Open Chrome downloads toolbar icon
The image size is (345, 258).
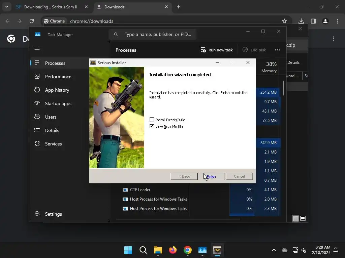[x=301, y=21]
